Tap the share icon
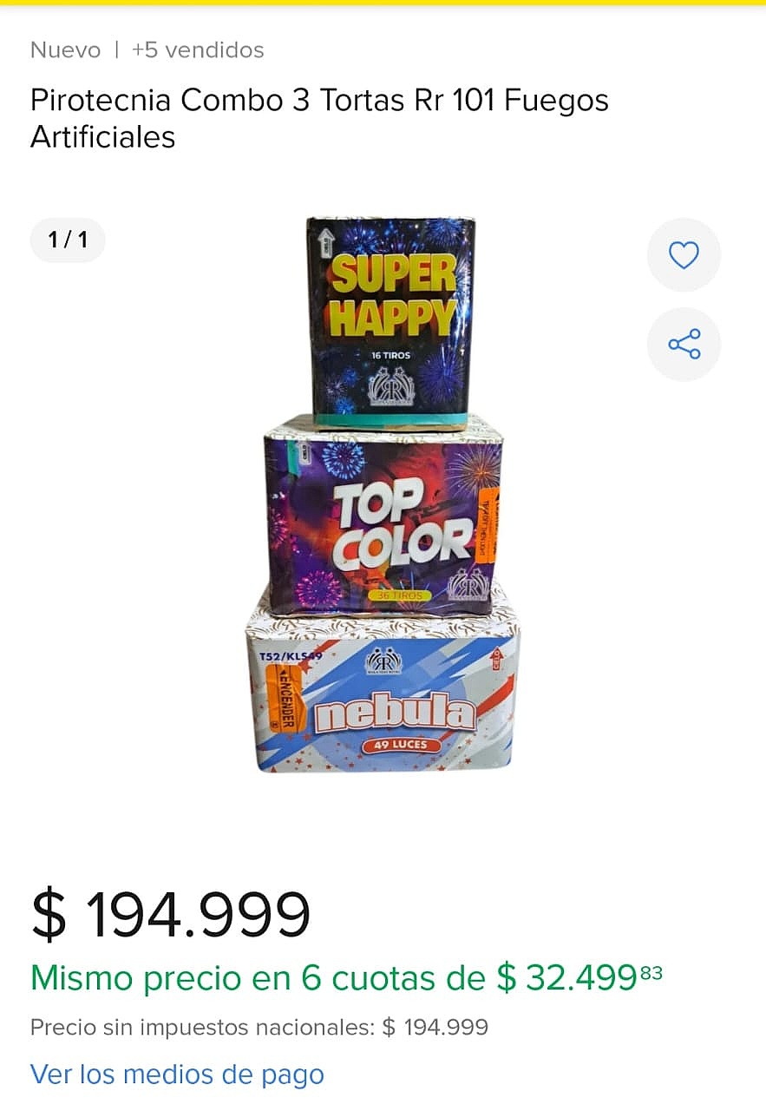 (x=684, y=345)
